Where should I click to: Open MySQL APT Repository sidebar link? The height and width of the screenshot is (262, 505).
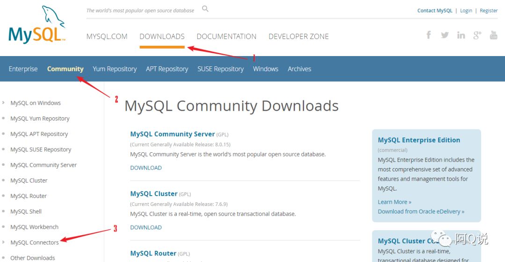coord(39,134)
